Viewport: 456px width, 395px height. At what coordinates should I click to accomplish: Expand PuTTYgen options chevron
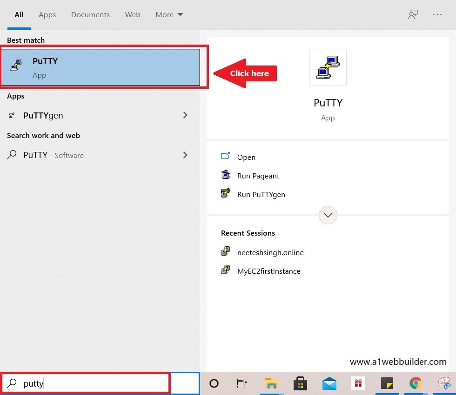[x=185, y=115]
